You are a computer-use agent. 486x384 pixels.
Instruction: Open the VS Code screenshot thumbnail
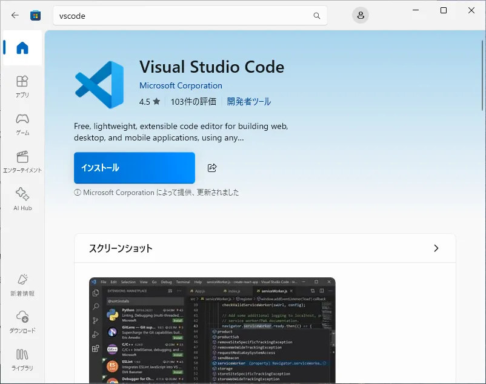(212, 330)
